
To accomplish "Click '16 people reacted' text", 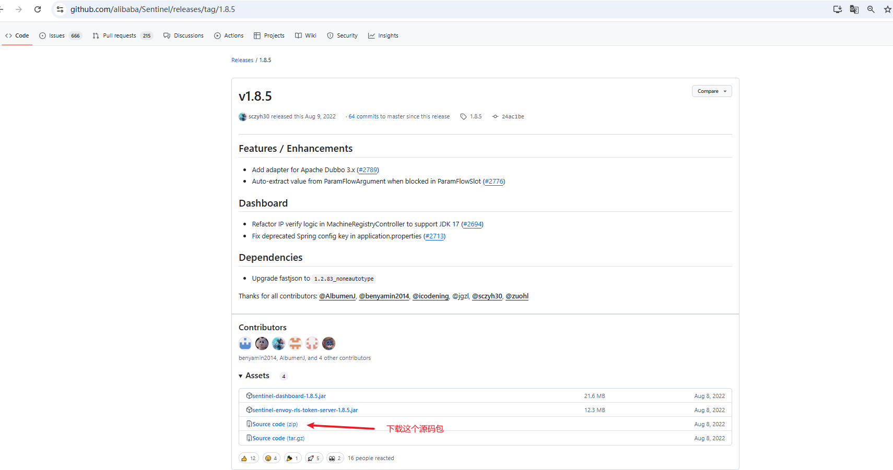I will pyautogui.click(x=371, y=459).
